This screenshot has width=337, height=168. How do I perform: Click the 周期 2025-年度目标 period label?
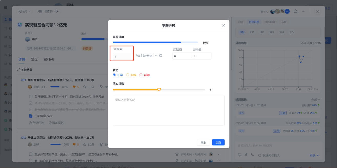pyautogui.click(x=50, y=48)
